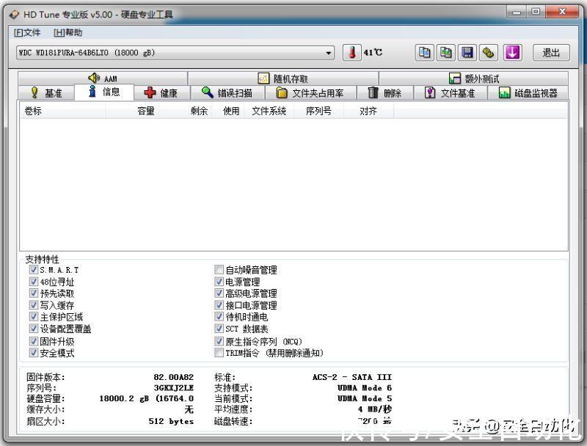The width and height of the screenshot is (587, 446).
Task: Open the 文件基准 tab
Action: 450,92
